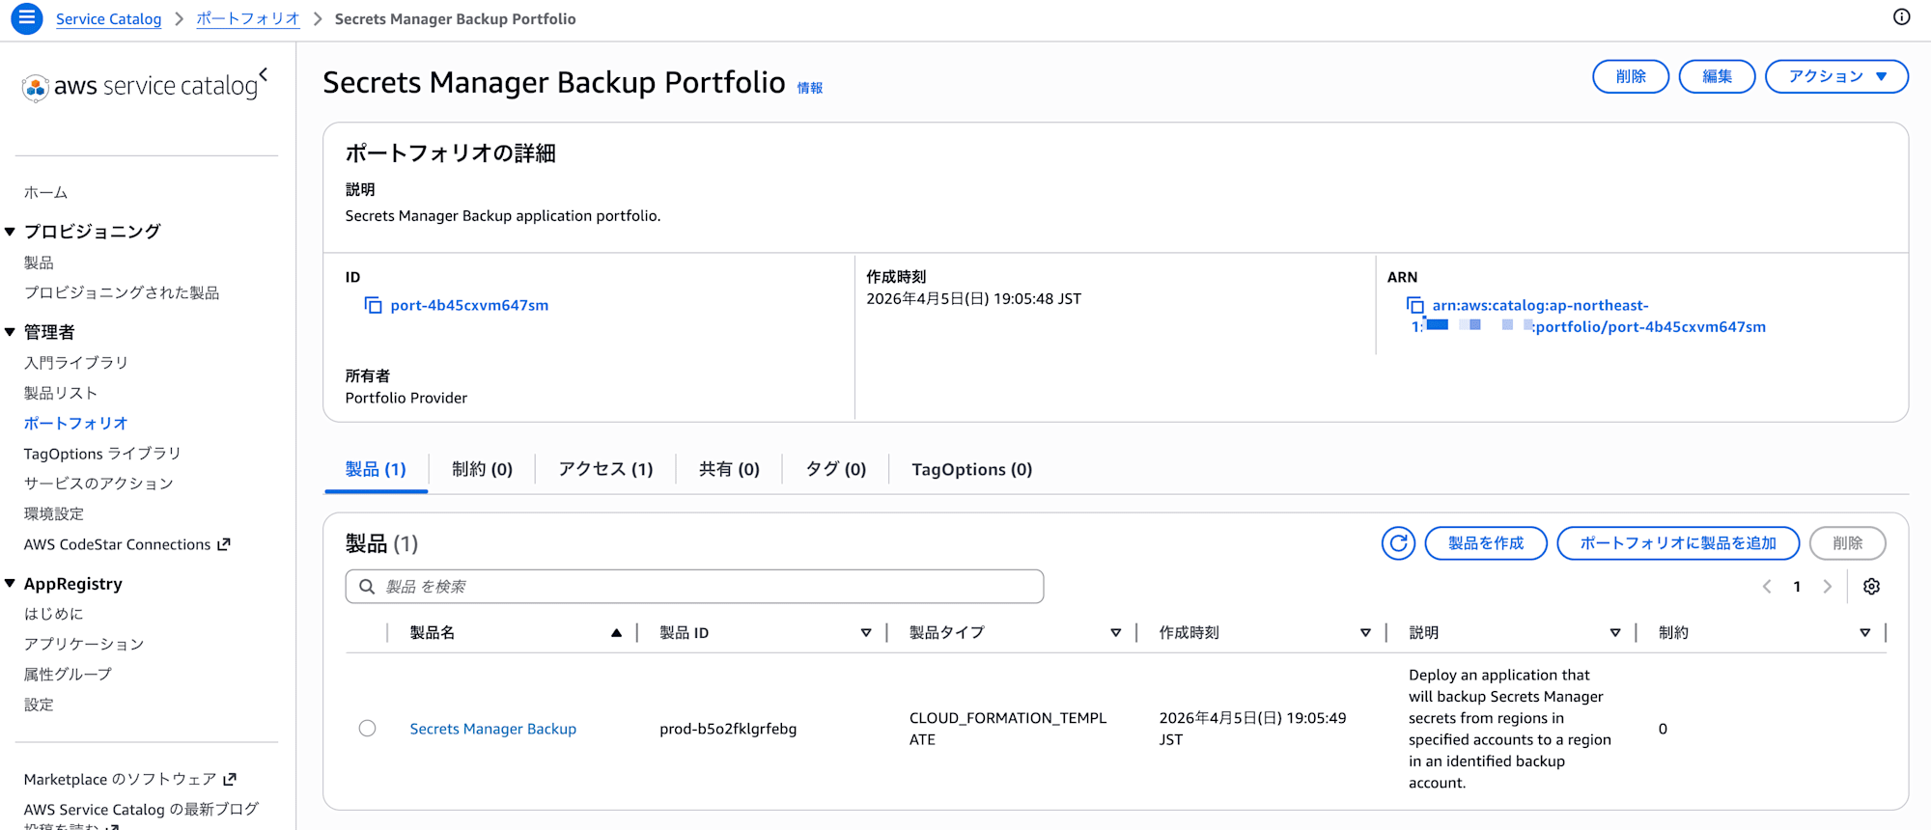
Task: Select the Secrets Manager Backup radio button
Action: tap(367, 729)
